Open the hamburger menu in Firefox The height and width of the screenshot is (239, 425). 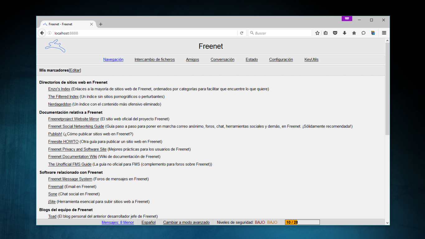384,33
